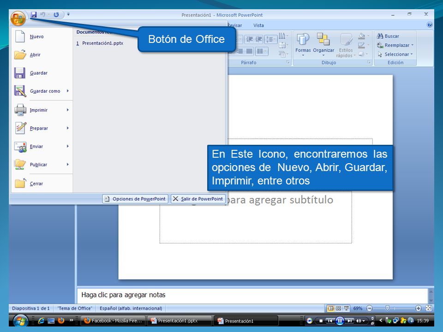Viewport: 443px width, 332px height.
Task: Click the shape effects icon
Action: pyautogui.click(x=361, y=54)
